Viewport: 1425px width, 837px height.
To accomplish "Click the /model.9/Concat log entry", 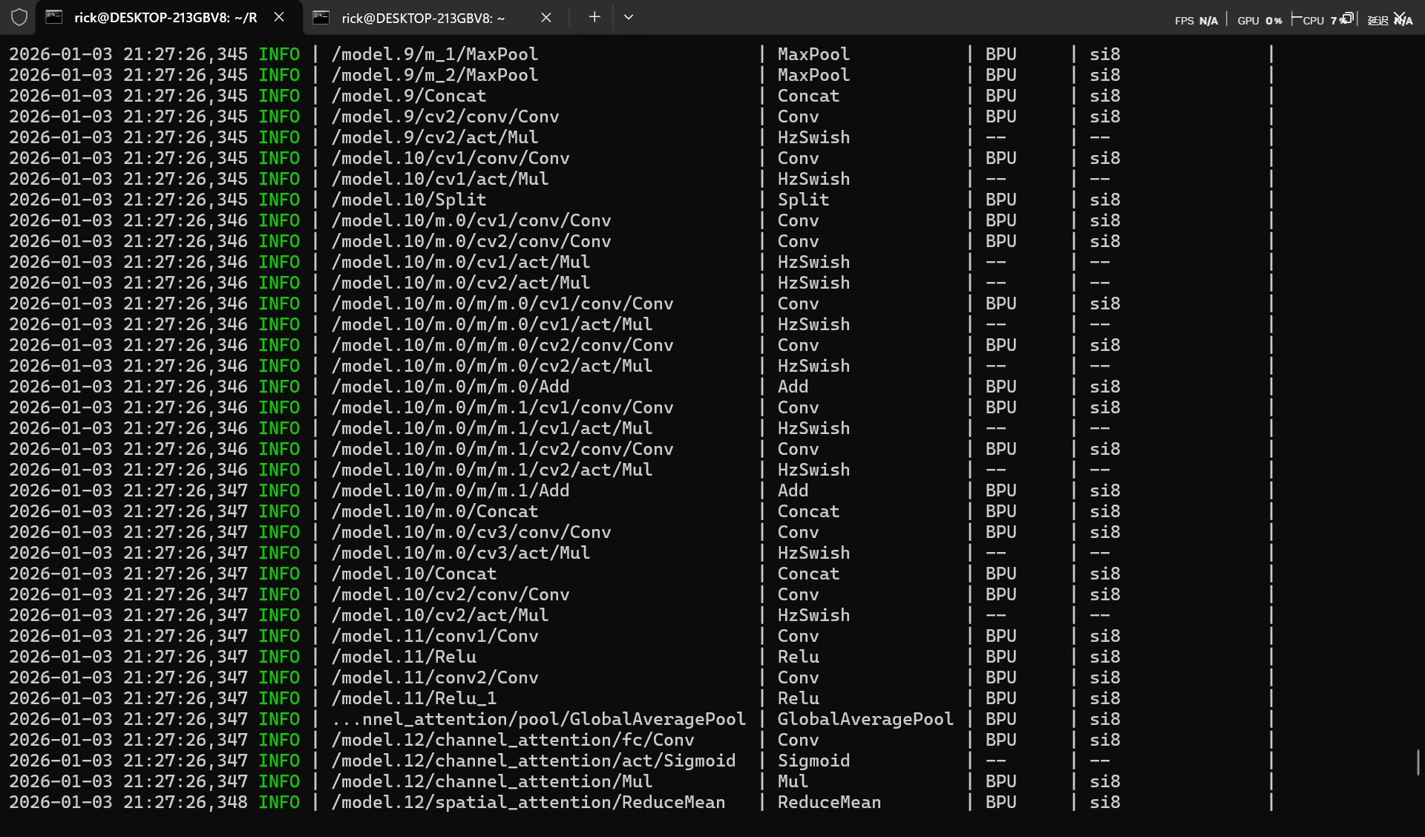I will click(x=409, y=96).
